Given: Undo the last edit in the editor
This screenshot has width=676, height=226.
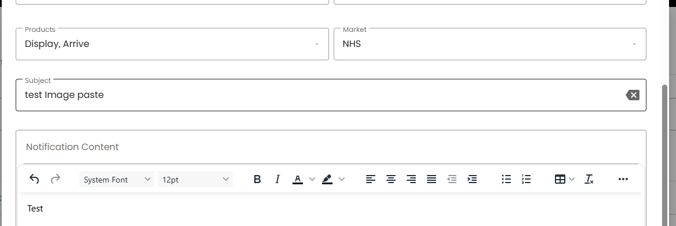Looking at the screenshot, I should point(34,179).
